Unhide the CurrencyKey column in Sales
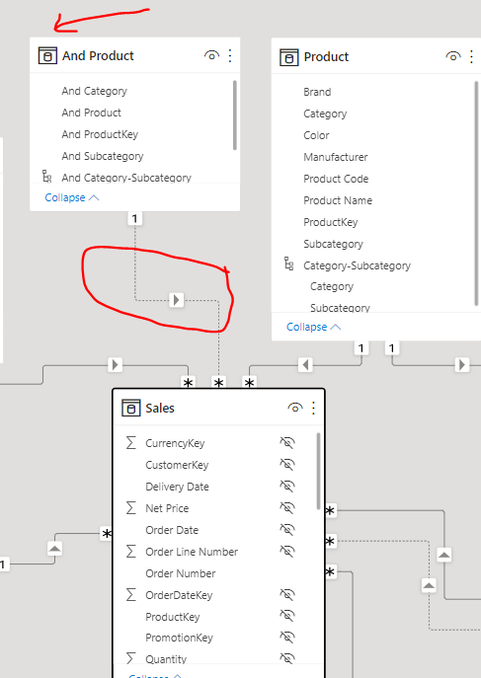Image resolution: width=481 pixels, height=678 pixels. point(286,443)
